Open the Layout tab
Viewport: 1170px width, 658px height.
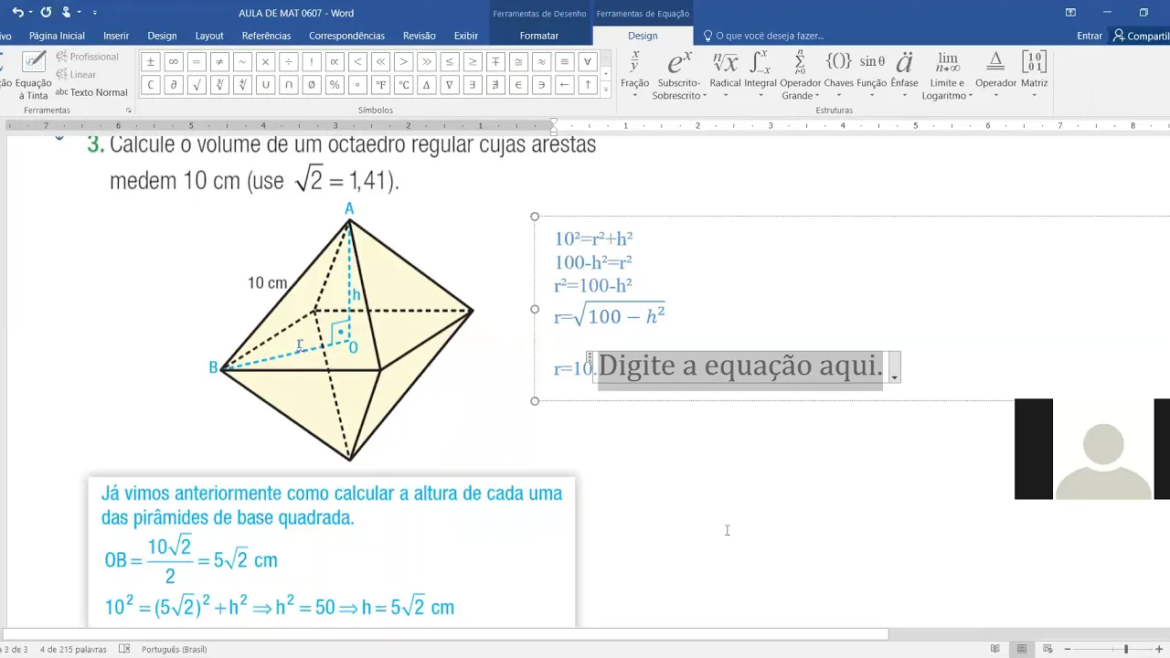pyautogui.click(x=209, y=36)
